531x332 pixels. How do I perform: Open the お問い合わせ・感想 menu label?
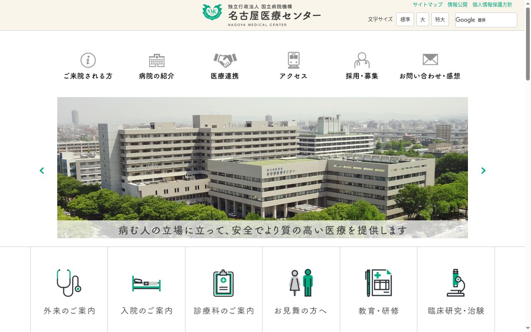(430, 76)
